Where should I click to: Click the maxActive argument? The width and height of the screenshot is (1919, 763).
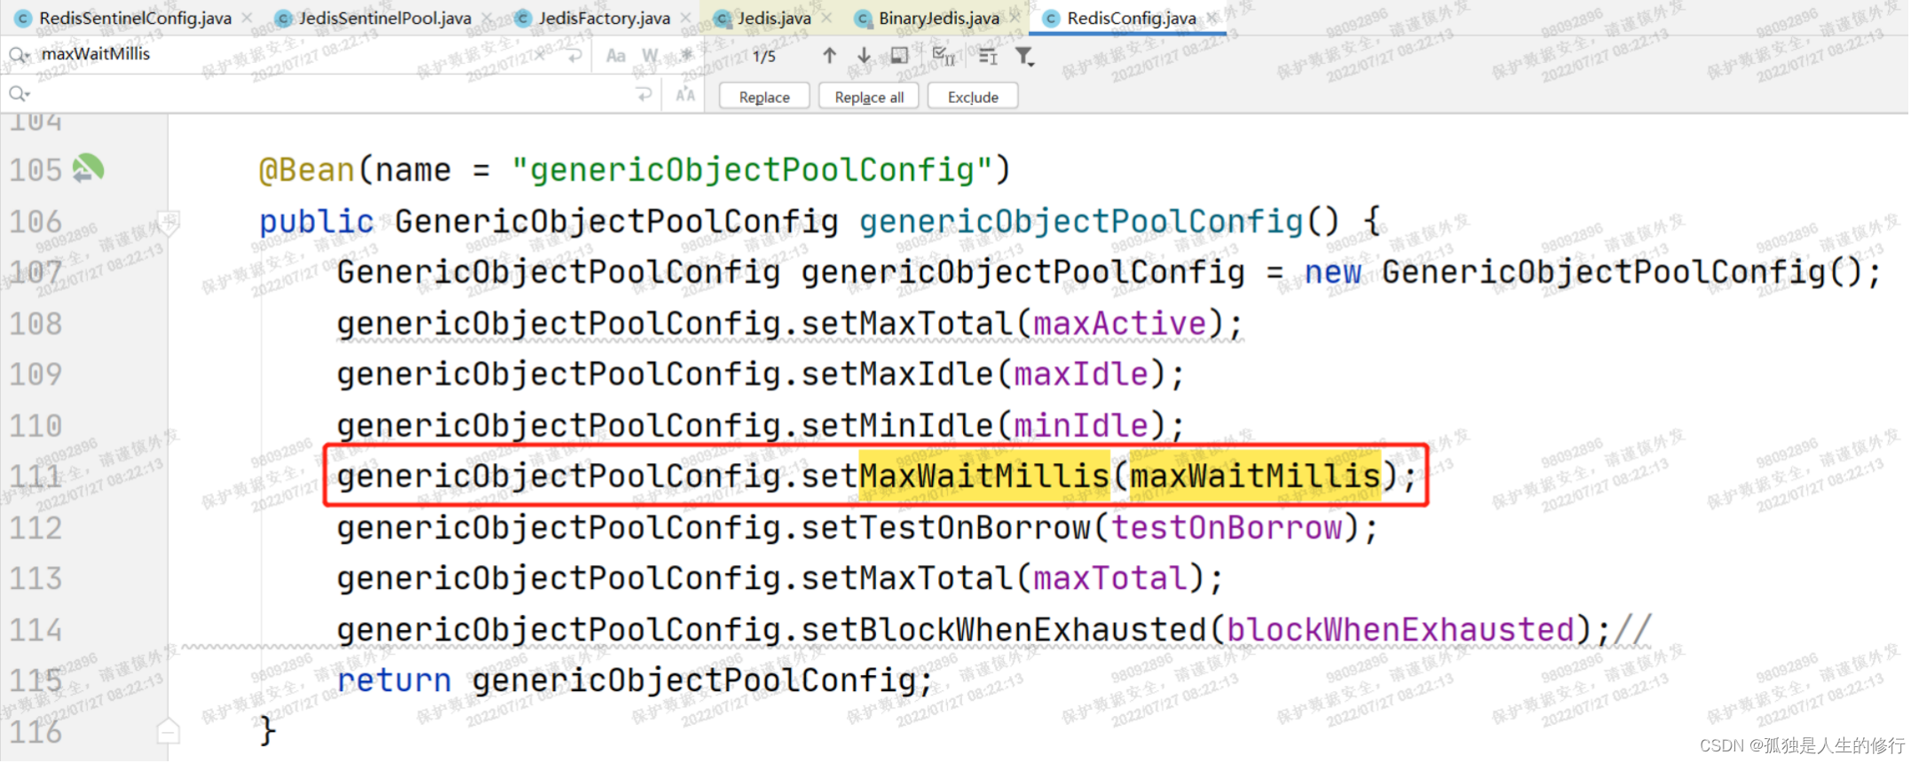coord(1120,324)
